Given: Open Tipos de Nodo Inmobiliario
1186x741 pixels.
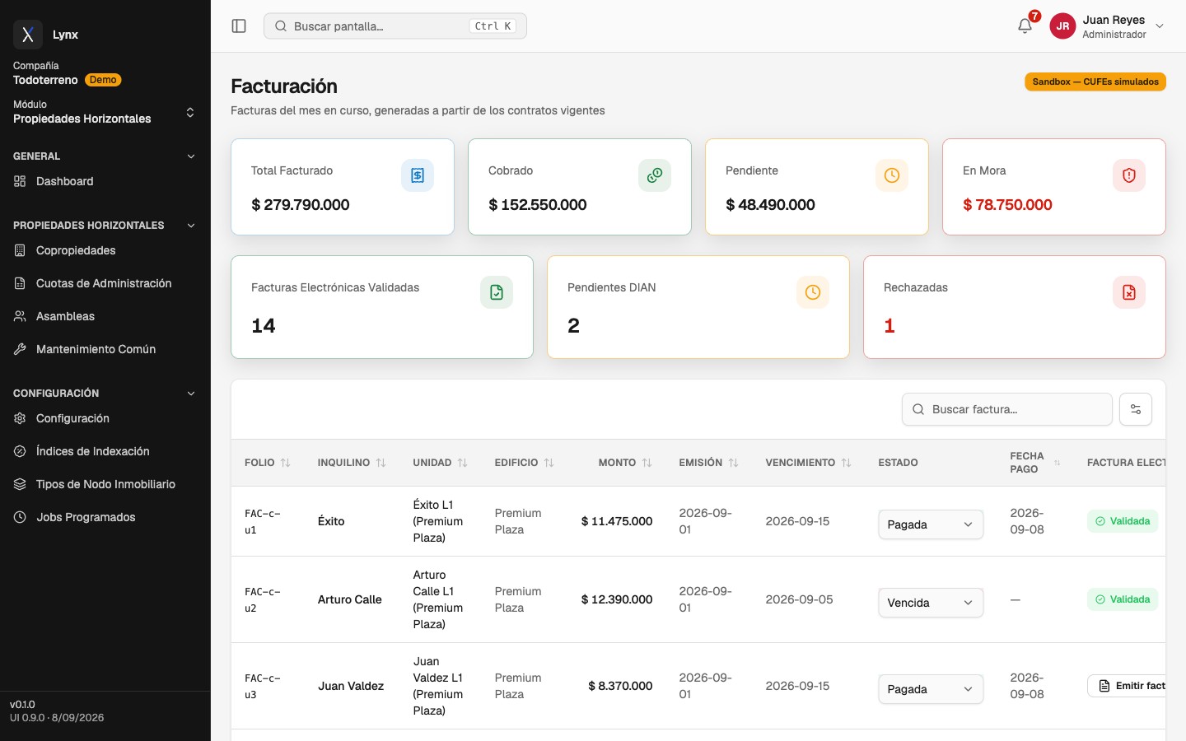Looking at the screenshot, I should click(x=105, y=484).
